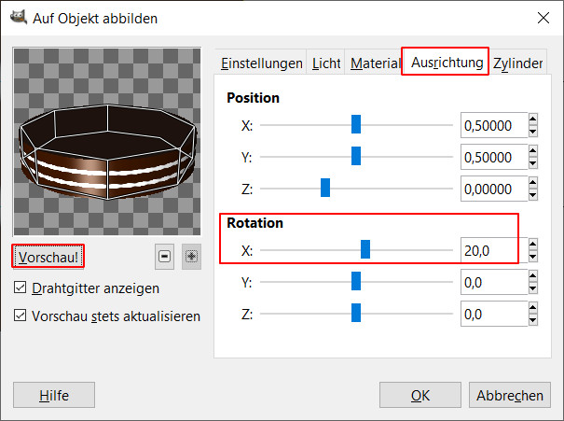Zoom out the preview with minus icon
Viewport: 564px width, 421px height.
click(164, 257)
